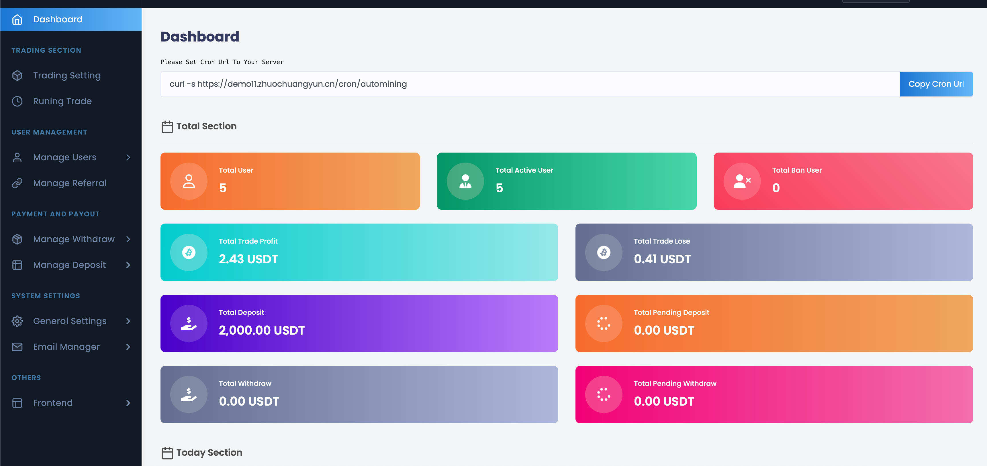The width and height of the screenshot is (987, 466).
Task: Click the Total Deposit hand-dollar icon
Action: click(x=189, y=324)
